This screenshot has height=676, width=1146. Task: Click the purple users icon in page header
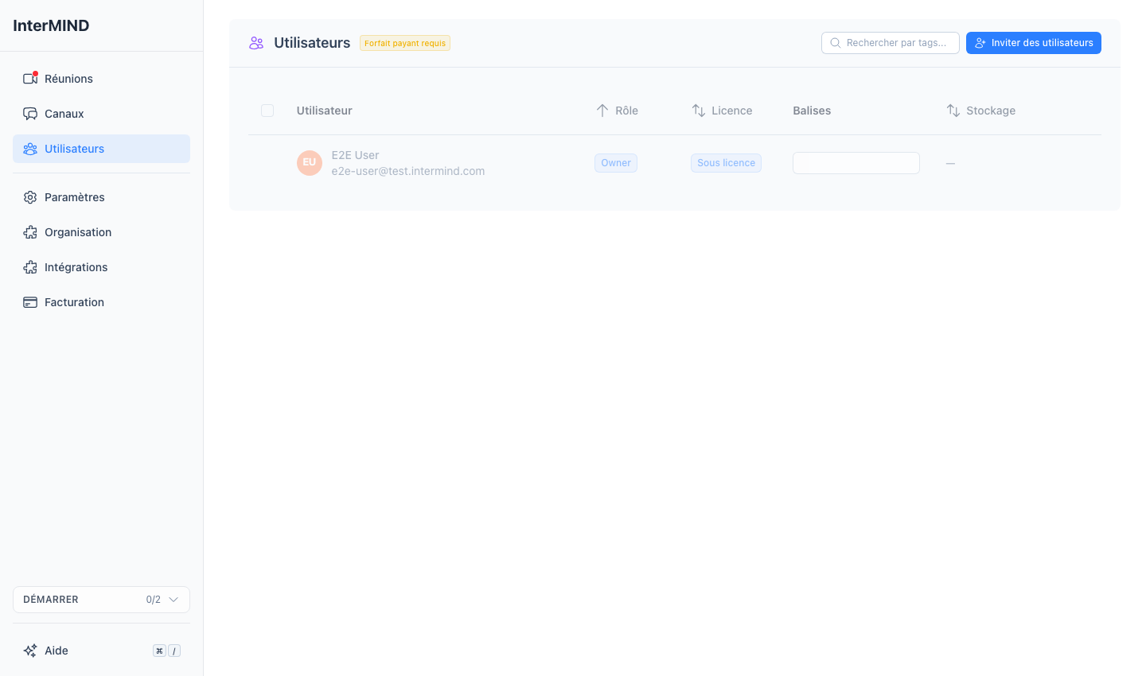pos(256,43)
